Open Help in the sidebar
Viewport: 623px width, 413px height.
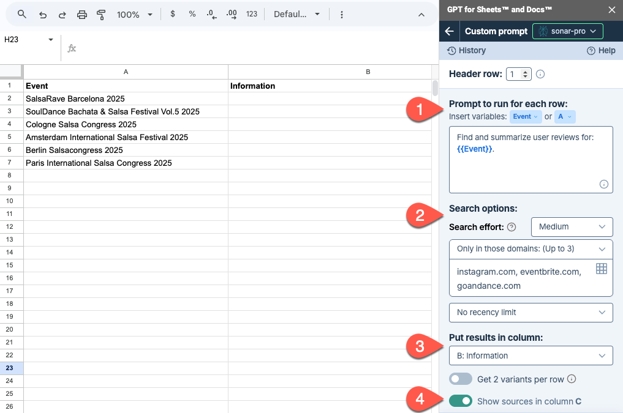(601, 50)
